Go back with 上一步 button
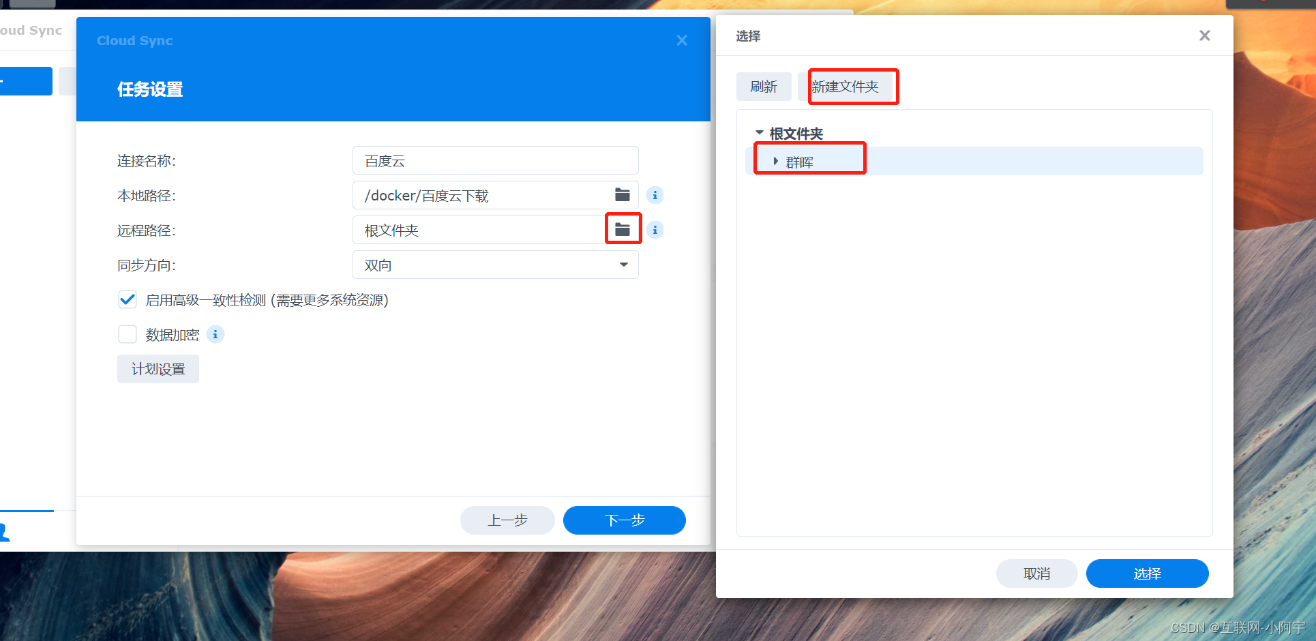Image resolution: width=1316 pixels, height=641 pixels. [x=507, y=520]
